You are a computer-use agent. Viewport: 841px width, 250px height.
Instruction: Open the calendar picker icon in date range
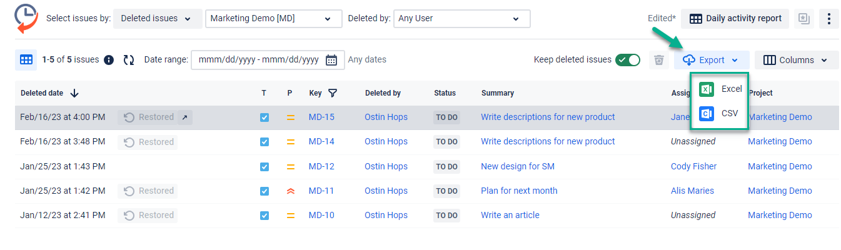pyautogui.click(x=331, y=60)
